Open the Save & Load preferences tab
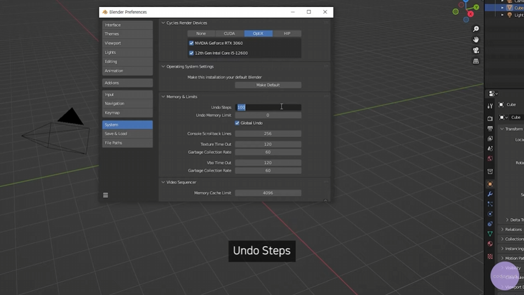 127,134
